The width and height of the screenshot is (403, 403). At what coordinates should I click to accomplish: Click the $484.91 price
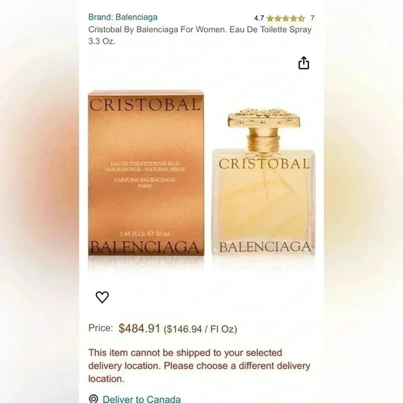[139, 329]
